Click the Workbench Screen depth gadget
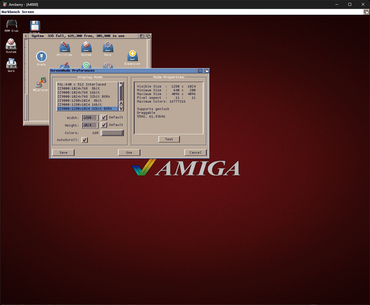Screen dimensions: 370x305 point(366,12)
